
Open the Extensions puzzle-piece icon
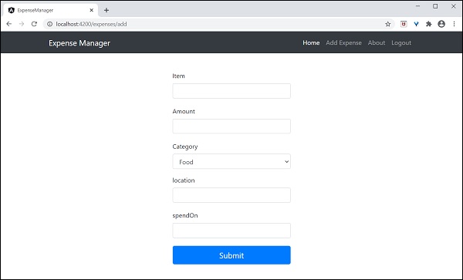coord(429,24)
